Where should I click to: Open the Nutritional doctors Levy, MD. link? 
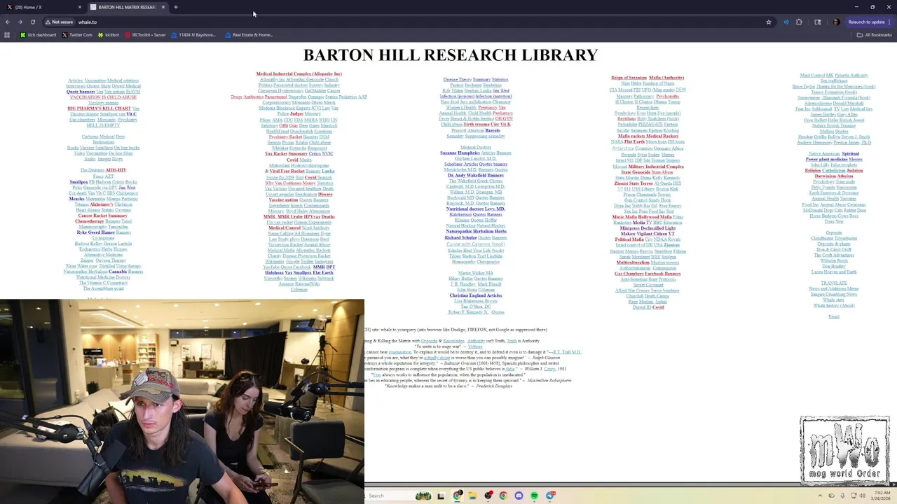(x=475, y=209)
